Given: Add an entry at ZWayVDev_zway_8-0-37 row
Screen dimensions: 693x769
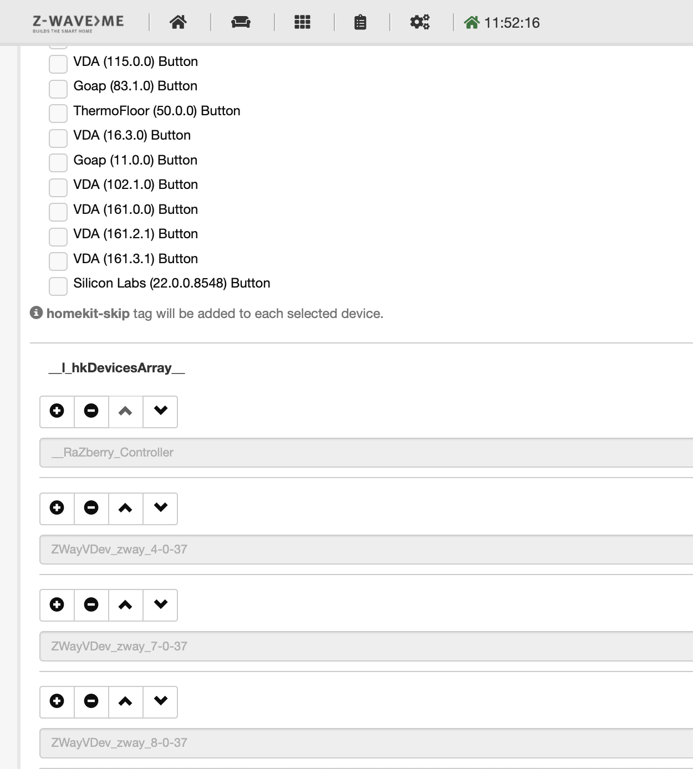Looking at the screenshot, I should [57, 701].
